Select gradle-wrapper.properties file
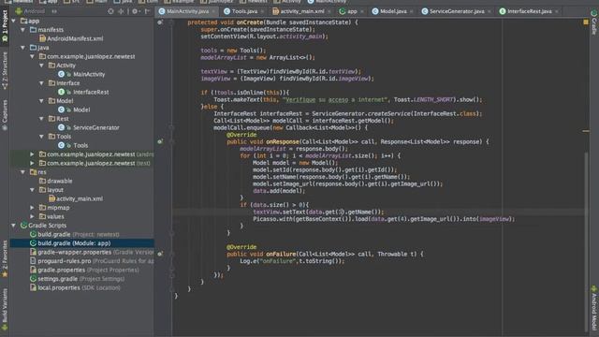 point(92,252)
